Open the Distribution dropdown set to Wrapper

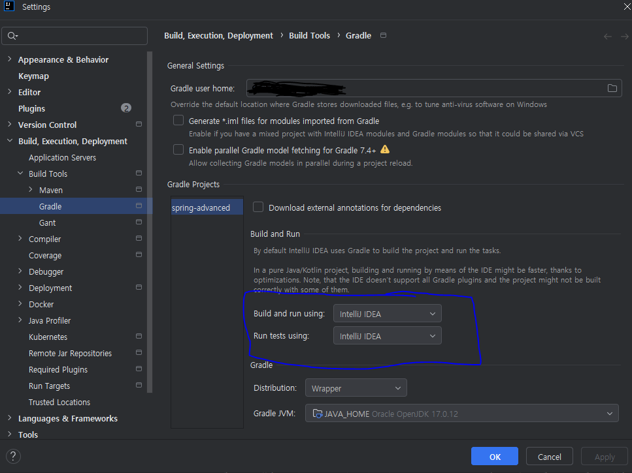(x=356, y=388)
